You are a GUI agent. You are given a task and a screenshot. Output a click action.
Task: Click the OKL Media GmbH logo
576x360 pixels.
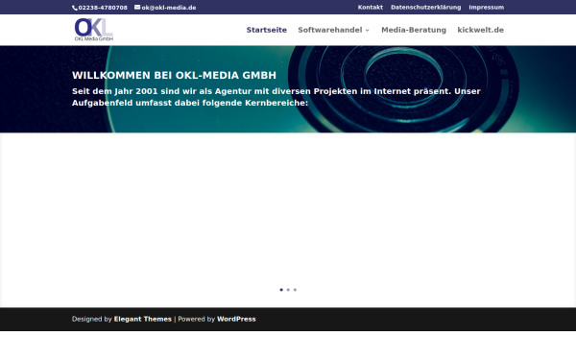94,30
